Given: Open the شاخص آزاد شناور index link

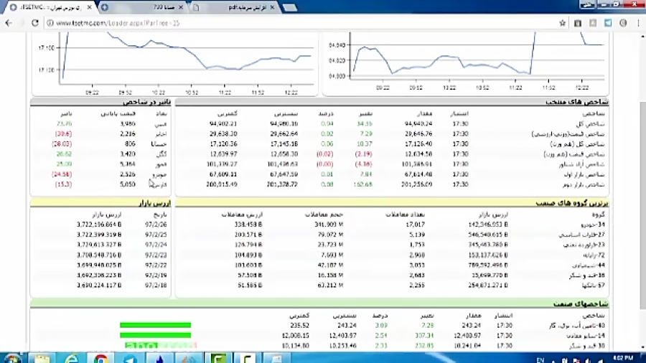Looking at the screenshot, I should pyautogui.click(x=581, y=164).
